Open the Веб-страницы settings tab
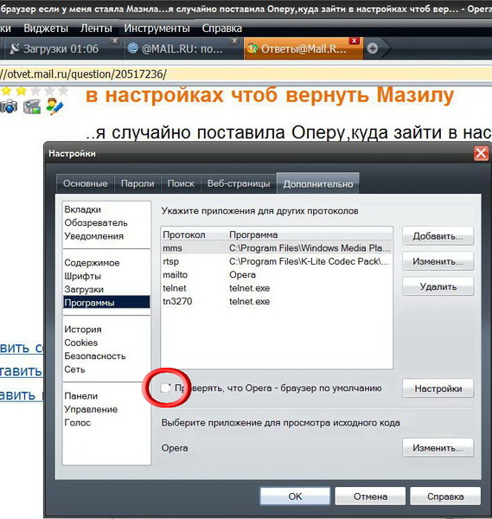This screenshot has height=519, width=492. [239, 183]
